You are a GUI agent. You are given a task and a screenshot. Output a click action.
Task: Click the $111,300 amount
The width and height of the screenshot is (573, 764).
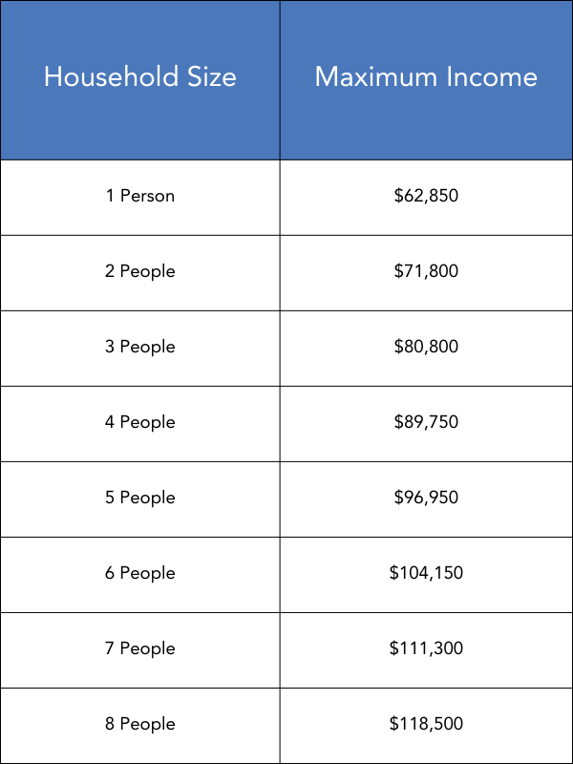tap(426, 648)
